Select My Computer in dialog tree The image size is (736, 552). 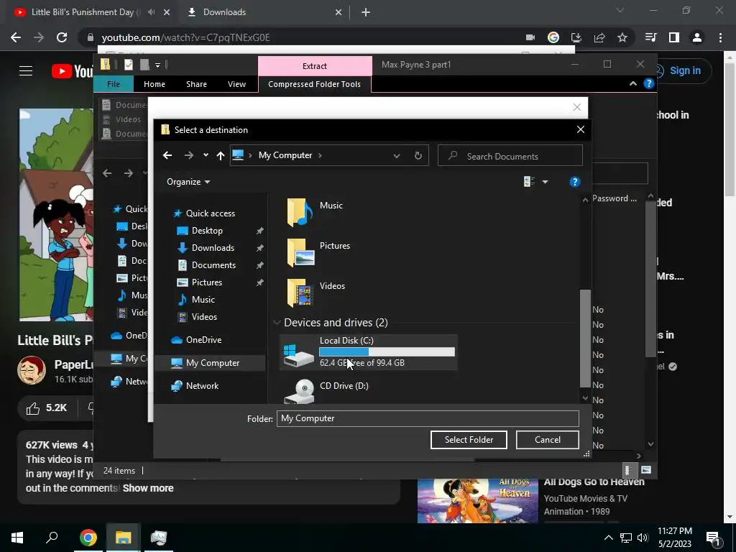pos(212,363)
